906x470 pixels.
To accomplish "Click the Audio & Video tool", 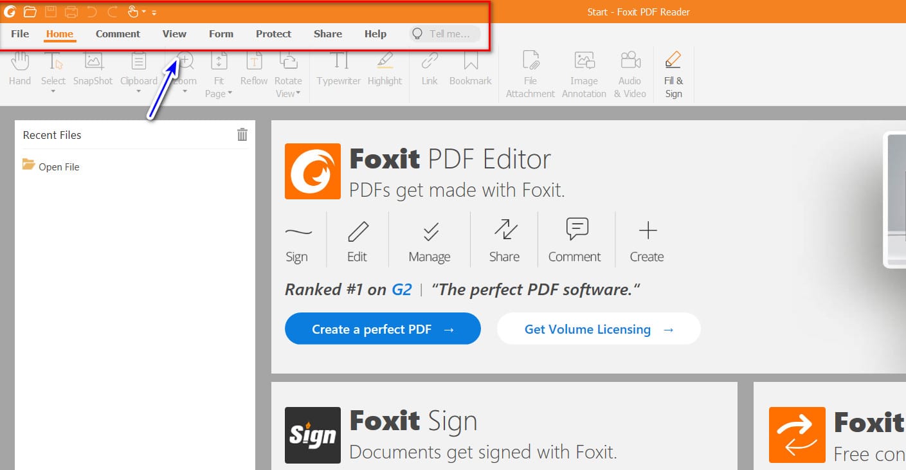I will tap(630, 75).
